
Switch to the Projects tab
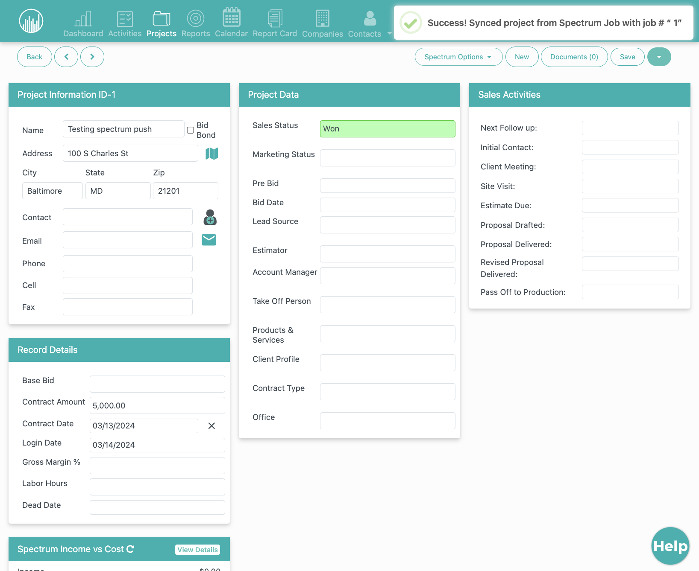[x=162, y=24]
